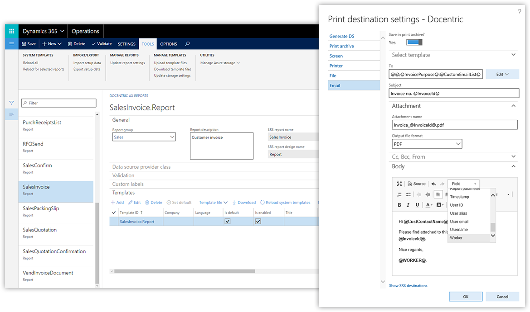Maximize the email body editor
Image resolution: width=530 pixels, height=312 pixels.
click(399, 184)
